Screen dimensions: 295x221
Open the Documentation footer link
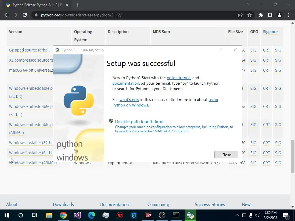(x=114, y=205)
